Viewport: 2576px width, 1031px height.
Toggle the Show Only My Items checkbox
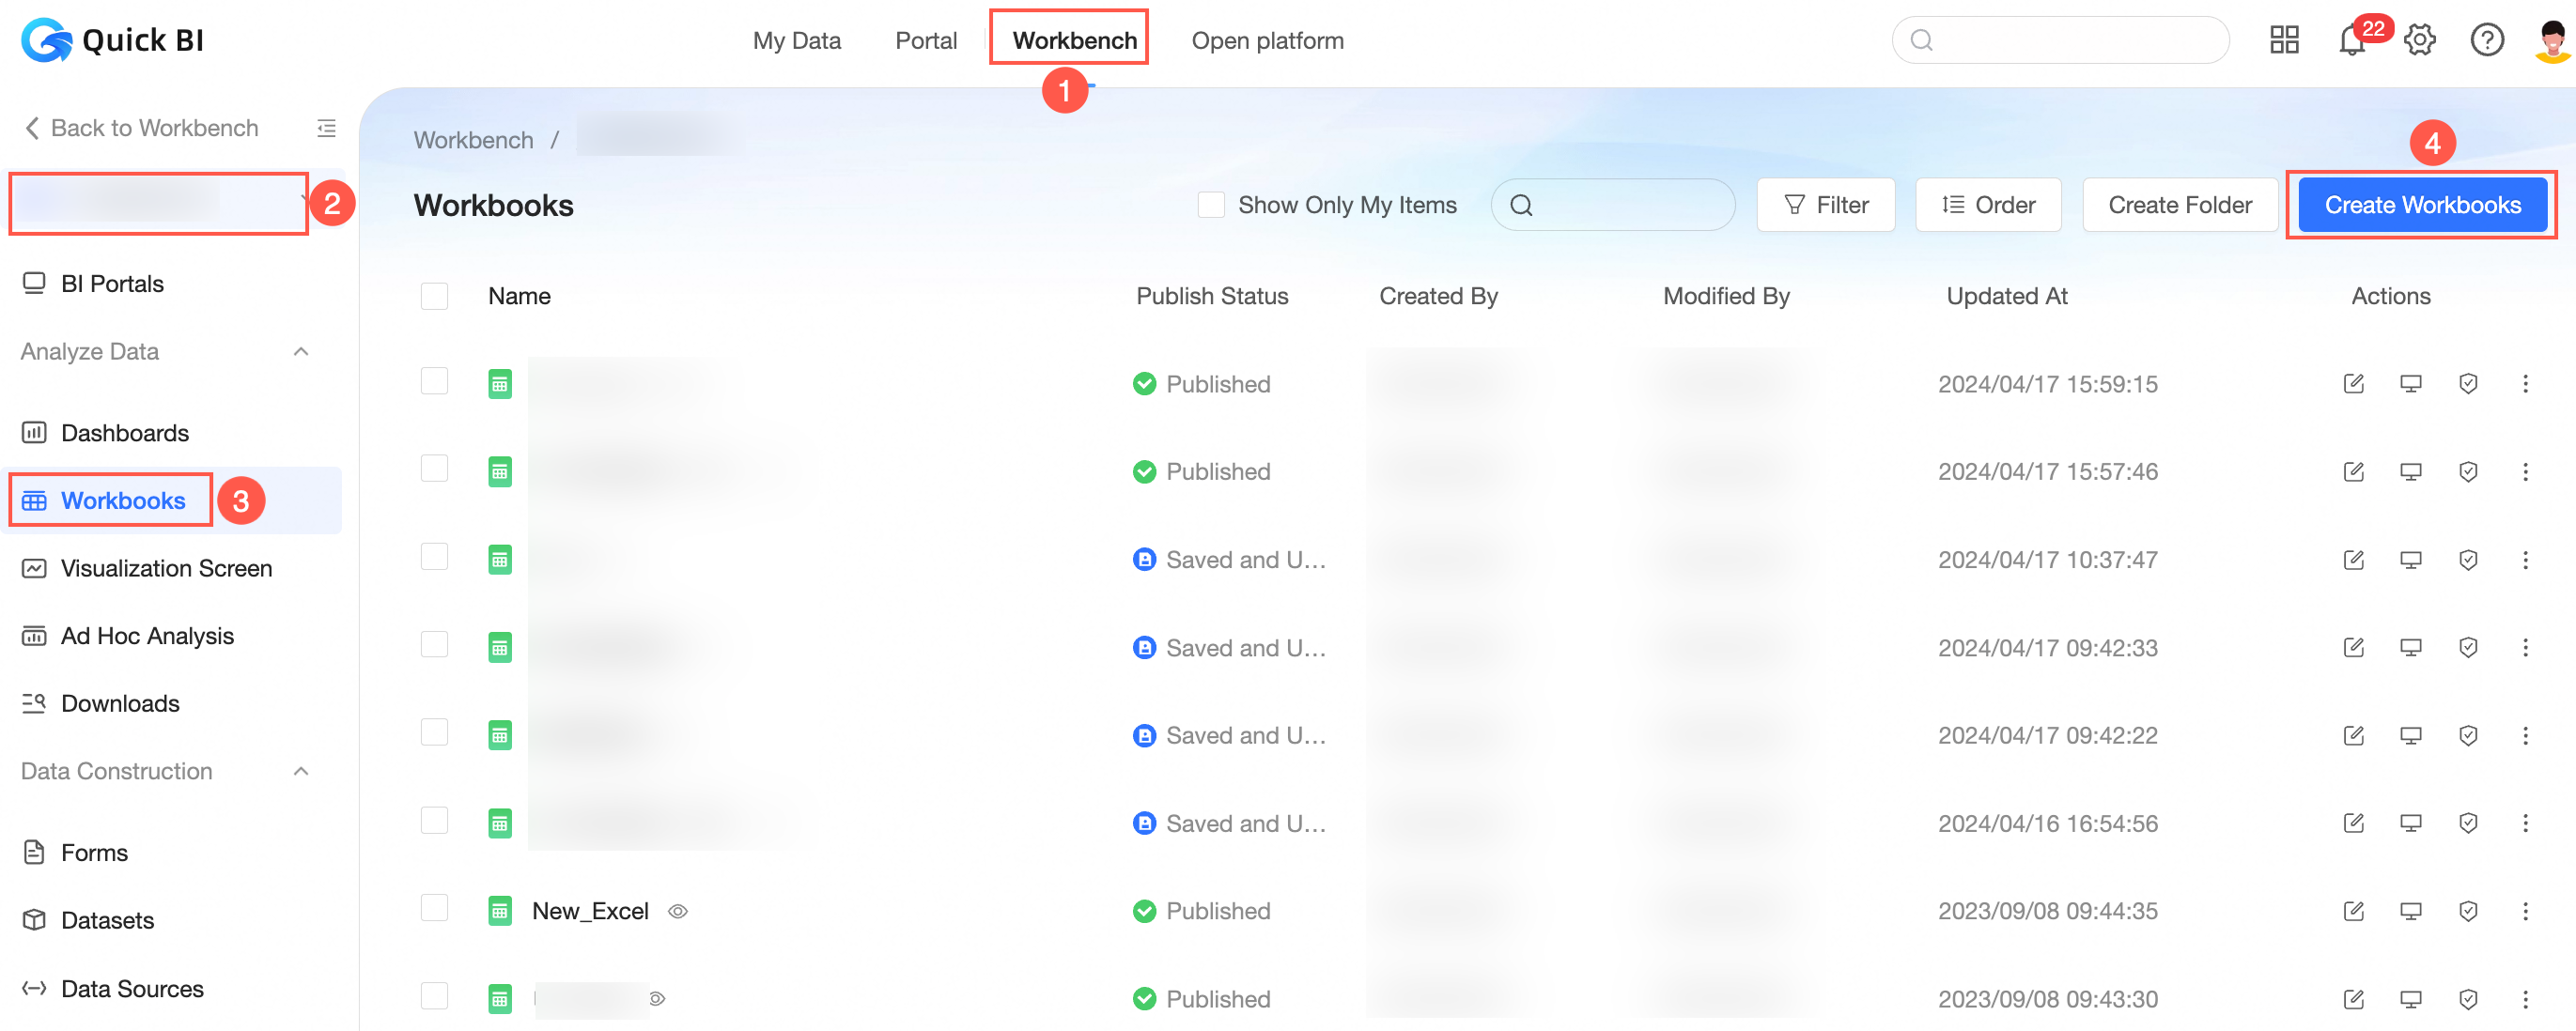click(1211, 205)
